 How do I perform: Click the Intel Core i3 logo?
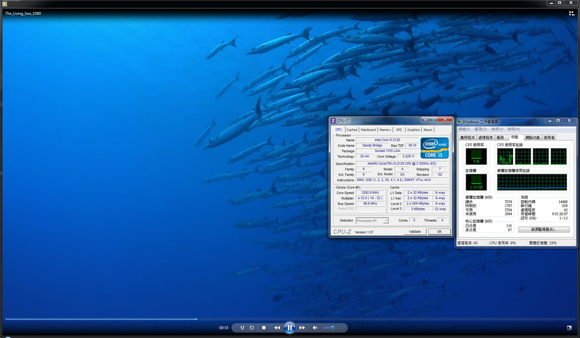tap(434, 147)
